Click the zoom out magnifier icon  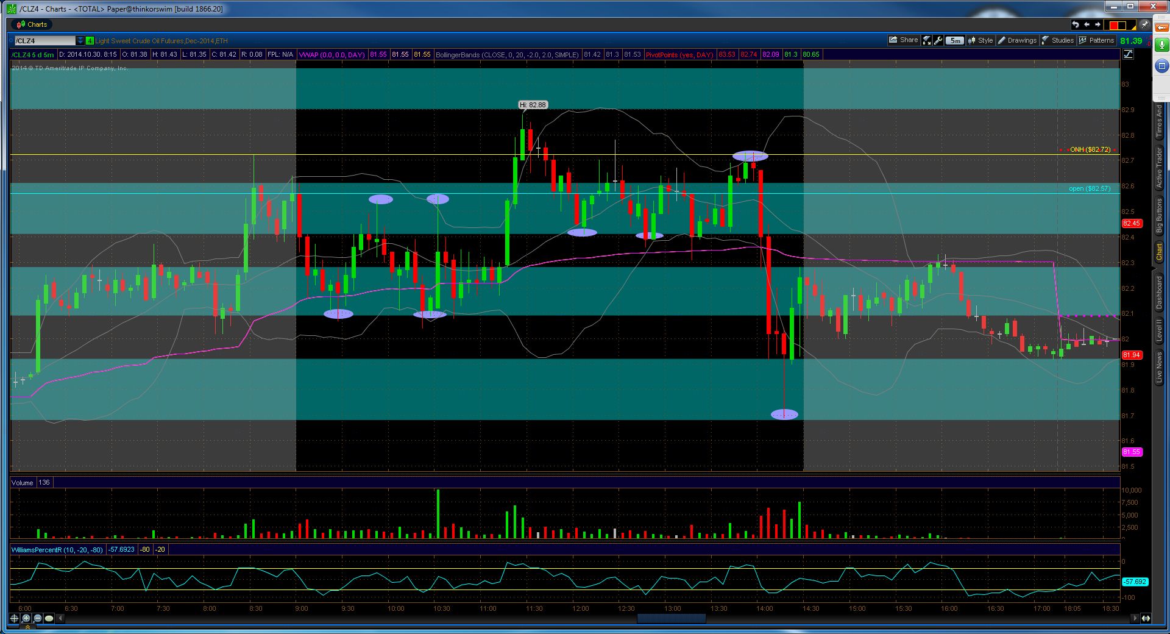pyautogui.click(x=38, y=618)
